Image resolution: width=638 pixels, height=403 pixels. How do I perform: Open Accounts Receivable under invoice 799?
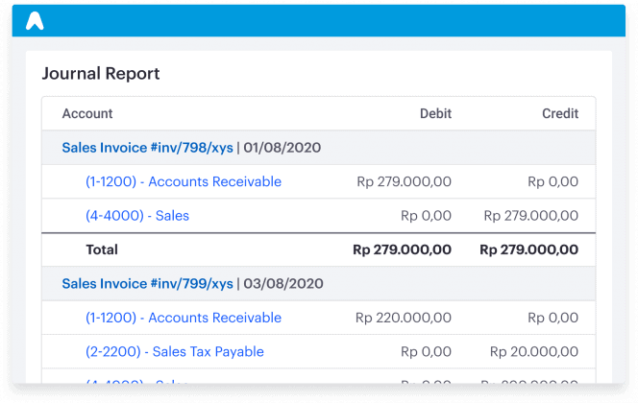click(x=184, y=318)
